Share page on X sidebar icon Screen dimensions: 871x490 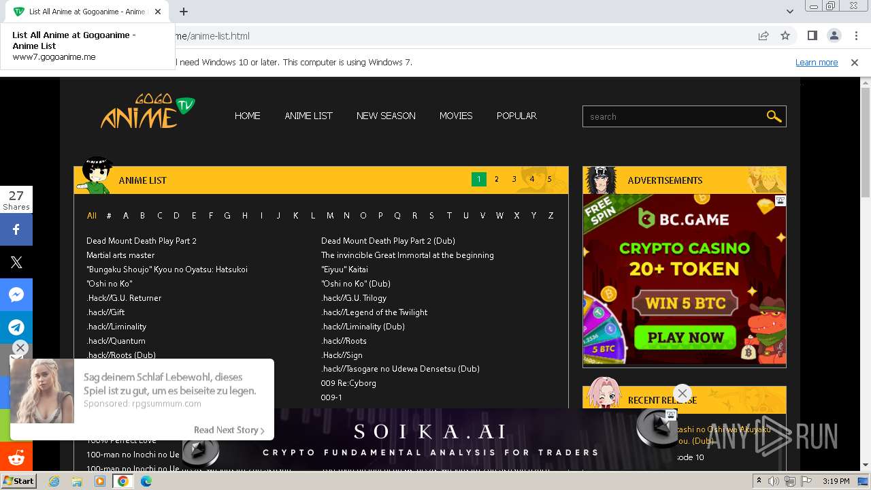tap(16, 262)
